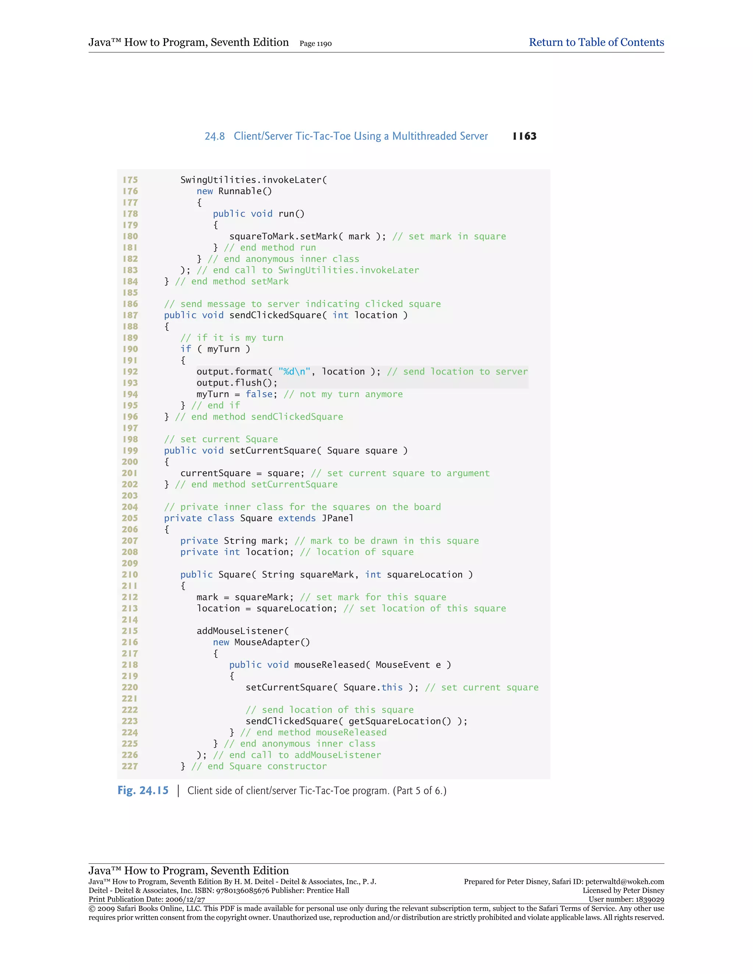Click the addMouseListener code line

point(243,631)
